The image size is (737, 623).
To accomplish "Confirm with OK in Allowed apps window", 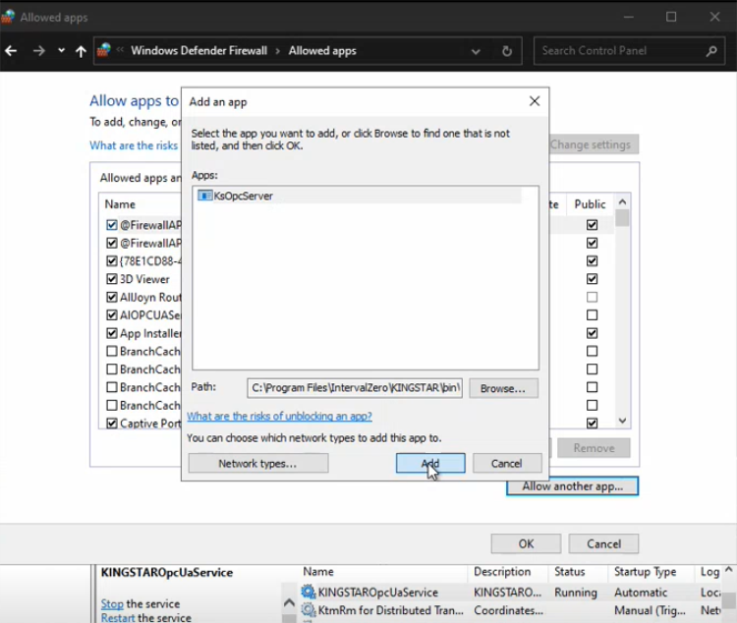I will click(x=526, y=544).
